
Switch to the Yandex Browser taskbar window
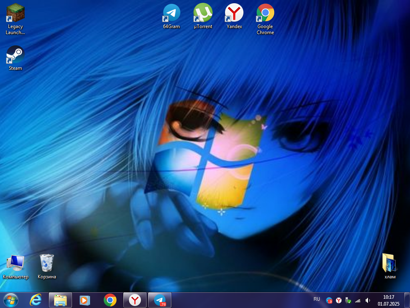point(135,300)
